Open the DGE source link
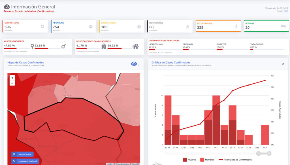290x165 pixels. click(x=286, y=11)
